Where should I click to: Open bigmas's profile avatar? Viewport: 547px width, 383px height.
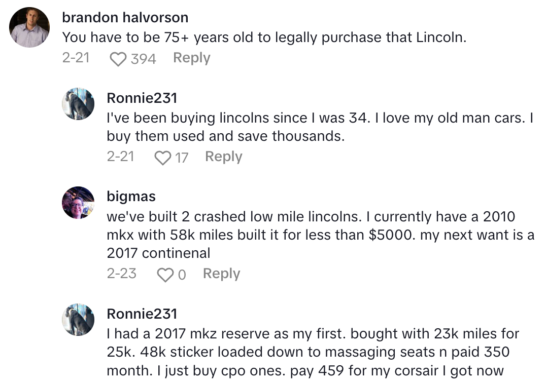78,203
